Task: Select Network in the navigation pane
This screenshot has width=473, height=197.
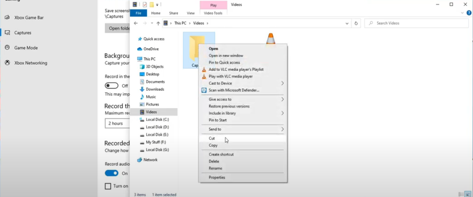Action: pyautogui.click(x=150, y=160)
